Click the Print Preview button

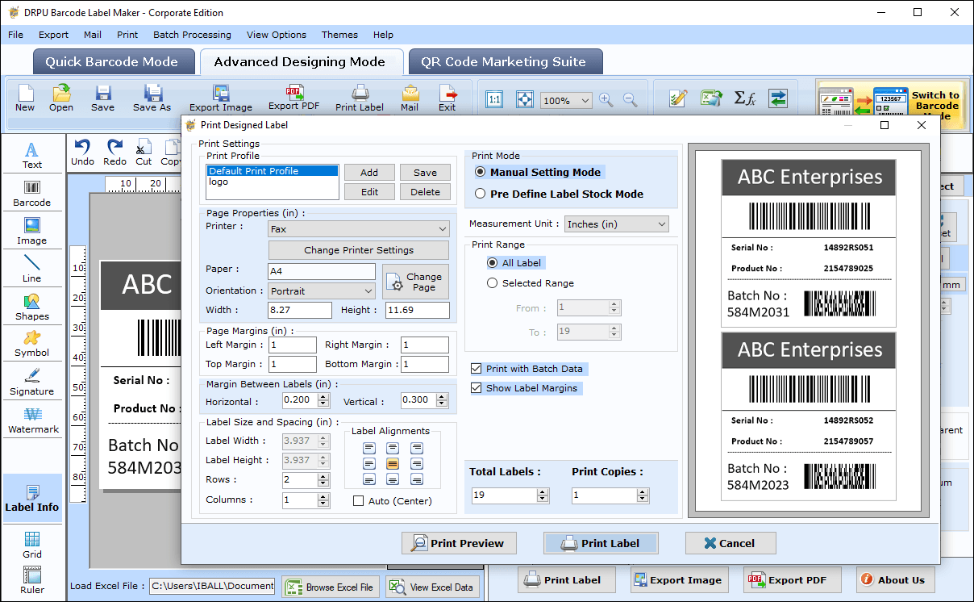(459, 543)
